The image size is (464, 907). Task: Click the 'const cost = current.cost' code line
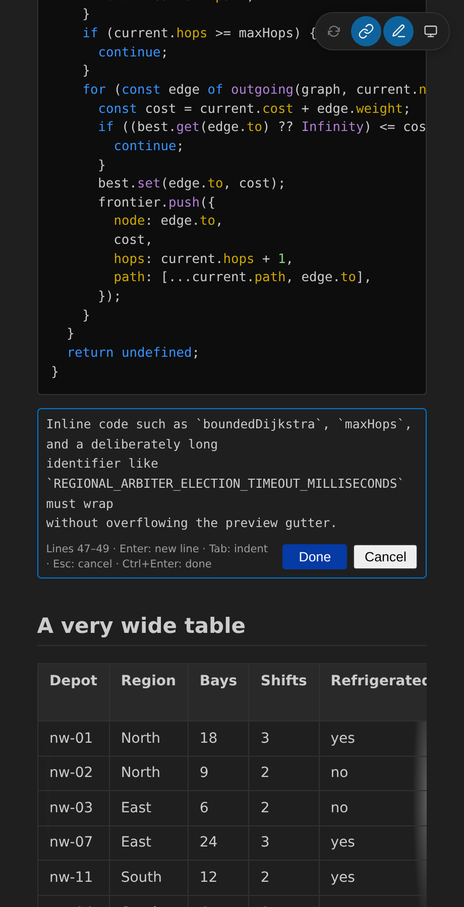click(254, 108)
